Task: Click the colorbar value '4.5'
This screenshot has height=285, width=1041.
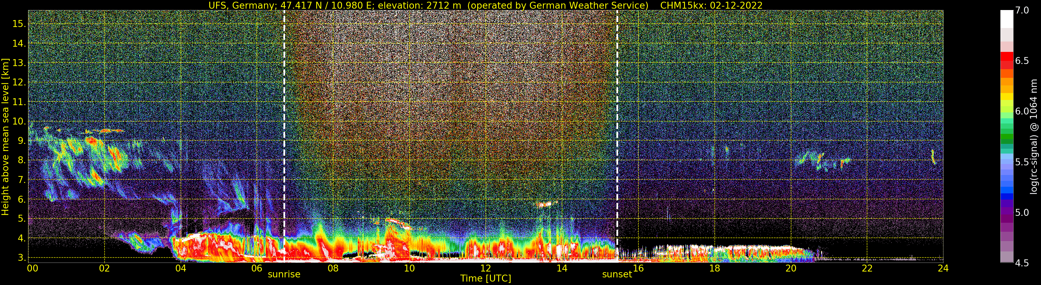Action: pyautogui.click(x=1022, y=263)
